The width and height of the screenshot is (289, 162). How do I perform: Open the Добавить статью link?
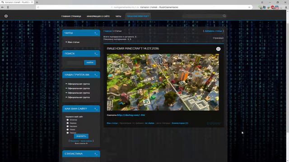click(214, 31)
